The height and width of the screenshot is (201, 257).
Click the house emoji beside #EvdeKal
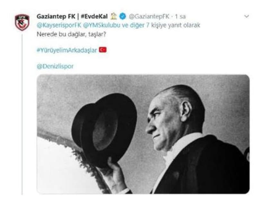[114, 16]
